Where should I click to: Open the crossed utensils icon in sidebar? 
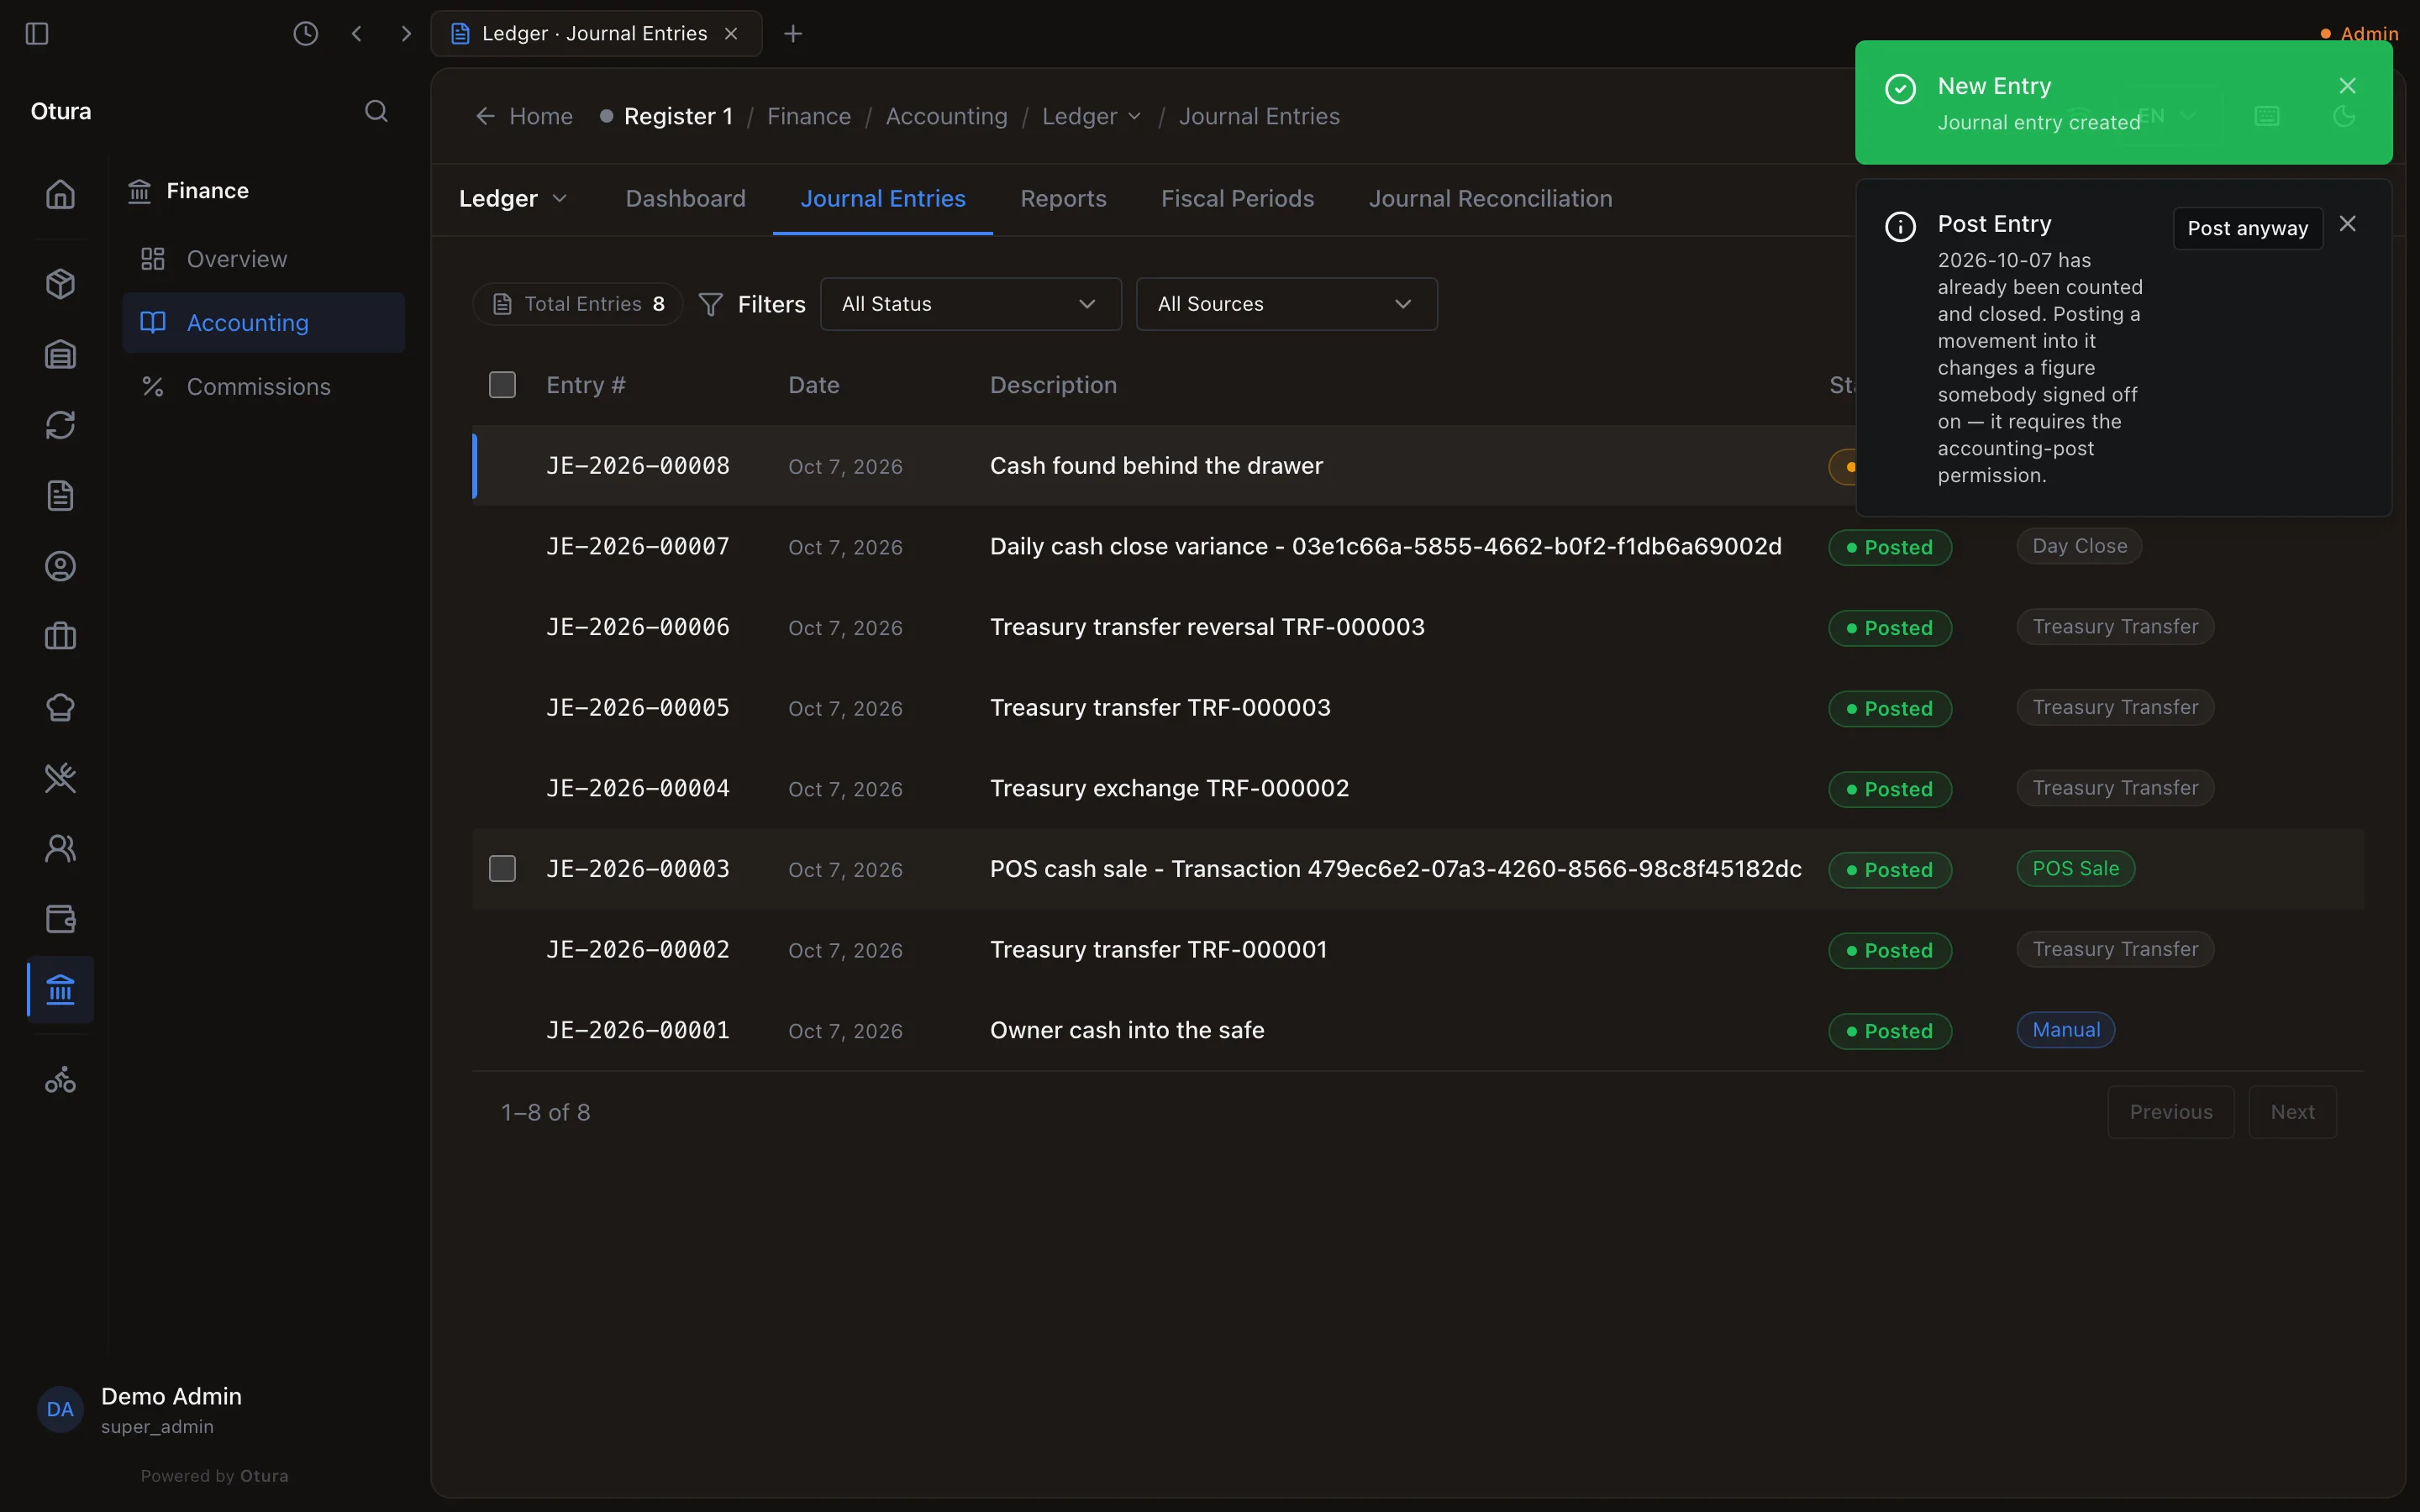point(60,778)
